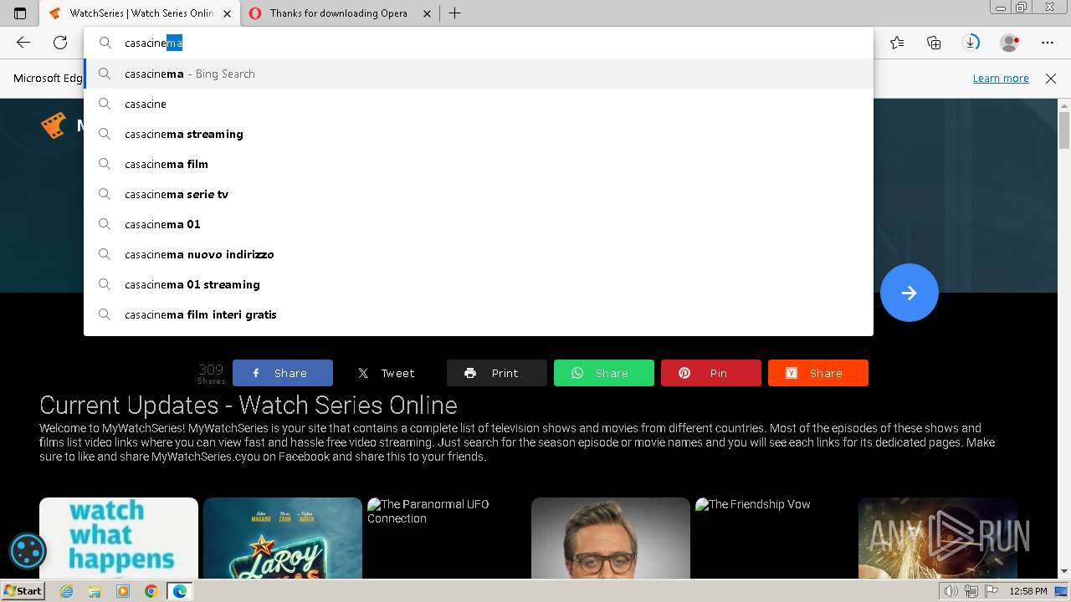Click the Pinterest Pin button
This screenshot has height=602, width=1071.
(x=711, y=373)
